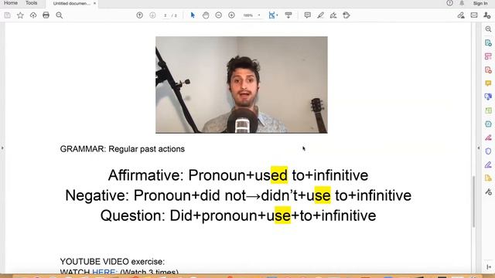Click the "Negative: Pronoun+did not" line
This screenshot has width=495, height=278.
point(238,195)
